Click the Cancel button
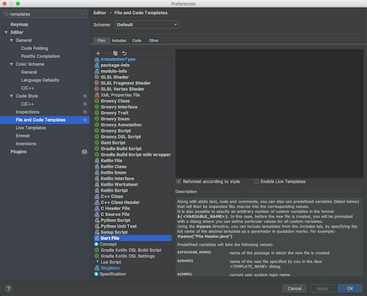Viewport: 367px width, 296px height. (294, 289)
